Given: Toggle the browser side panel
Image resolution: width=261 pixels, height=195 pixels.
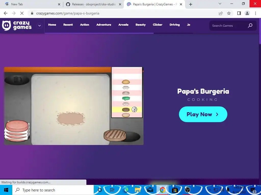Looking at the screenshot, I should (x=239, y=13).
